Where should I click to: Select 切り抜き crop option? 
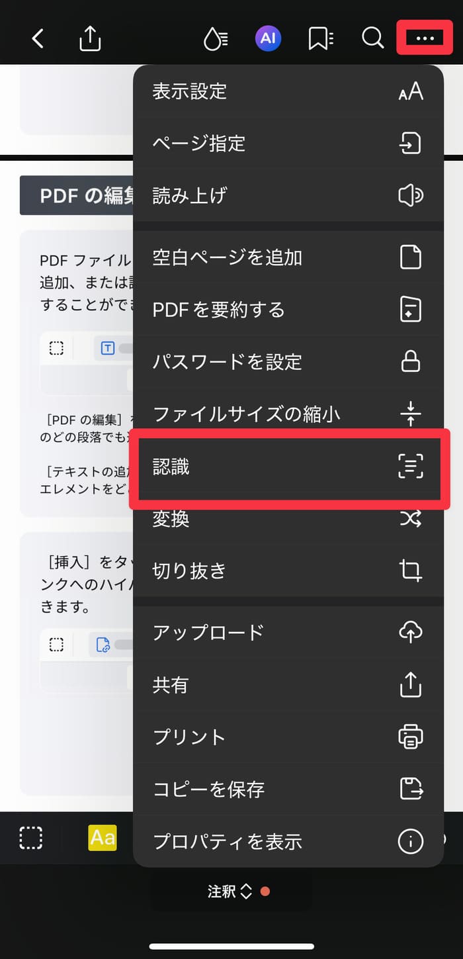pos(288,571)
